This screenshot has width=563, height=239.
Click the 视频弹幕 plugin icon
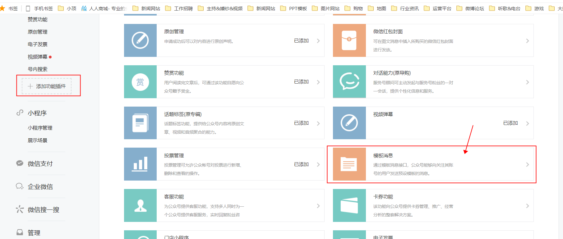click(349, 123)
